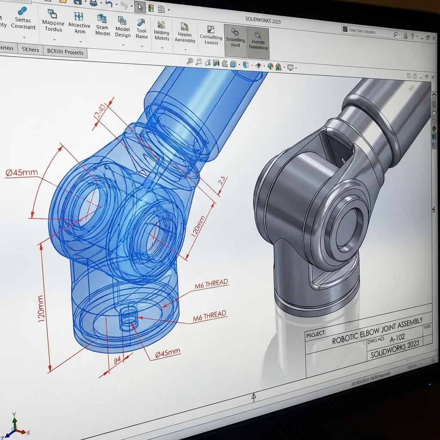Click the ROBOTIC ELBOW JOINT ASSEMBLY title text
The image size is (440, 440).
click(x=377, y=331)
